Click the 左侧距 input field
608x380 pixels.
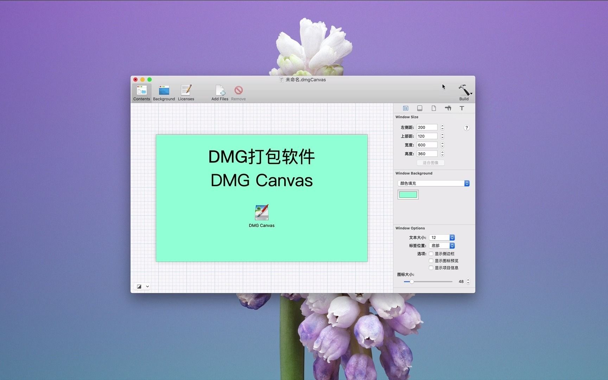click(427, 127)
